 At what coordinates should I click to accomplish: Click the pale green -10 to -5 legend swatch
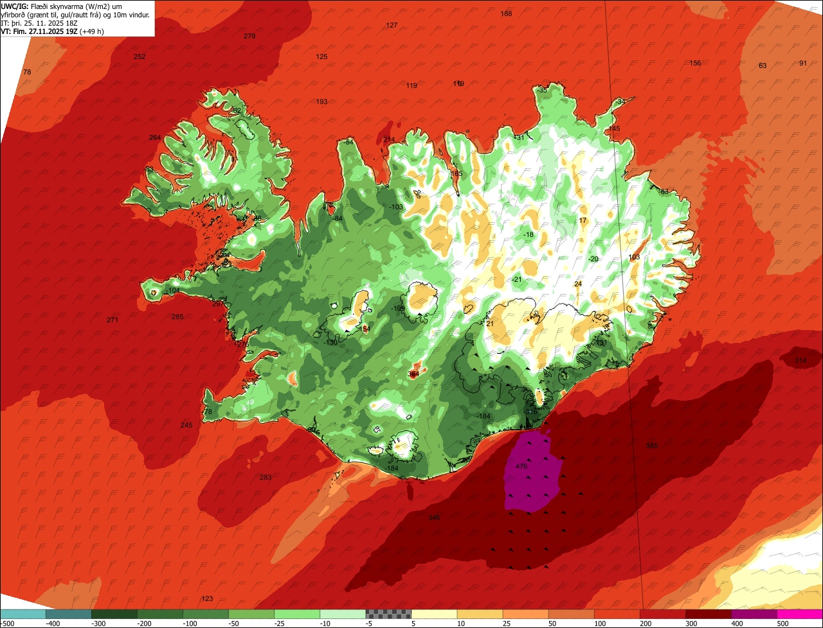coord(343,613)
